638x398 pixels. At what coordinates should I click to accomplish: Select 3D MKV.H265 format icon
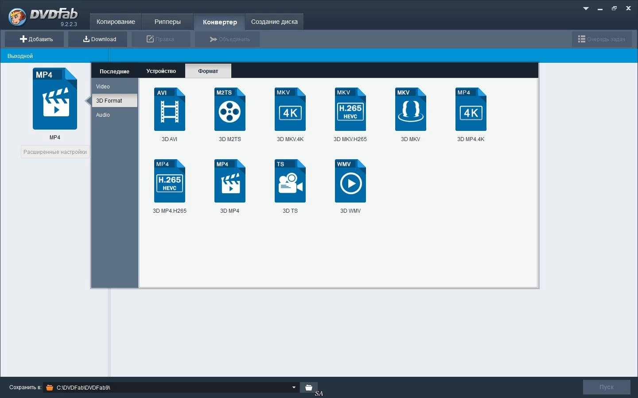click(350, 109)
